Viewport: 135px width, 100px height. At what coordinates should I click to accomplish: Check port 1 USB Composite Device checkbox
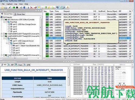tap(9, 41)
